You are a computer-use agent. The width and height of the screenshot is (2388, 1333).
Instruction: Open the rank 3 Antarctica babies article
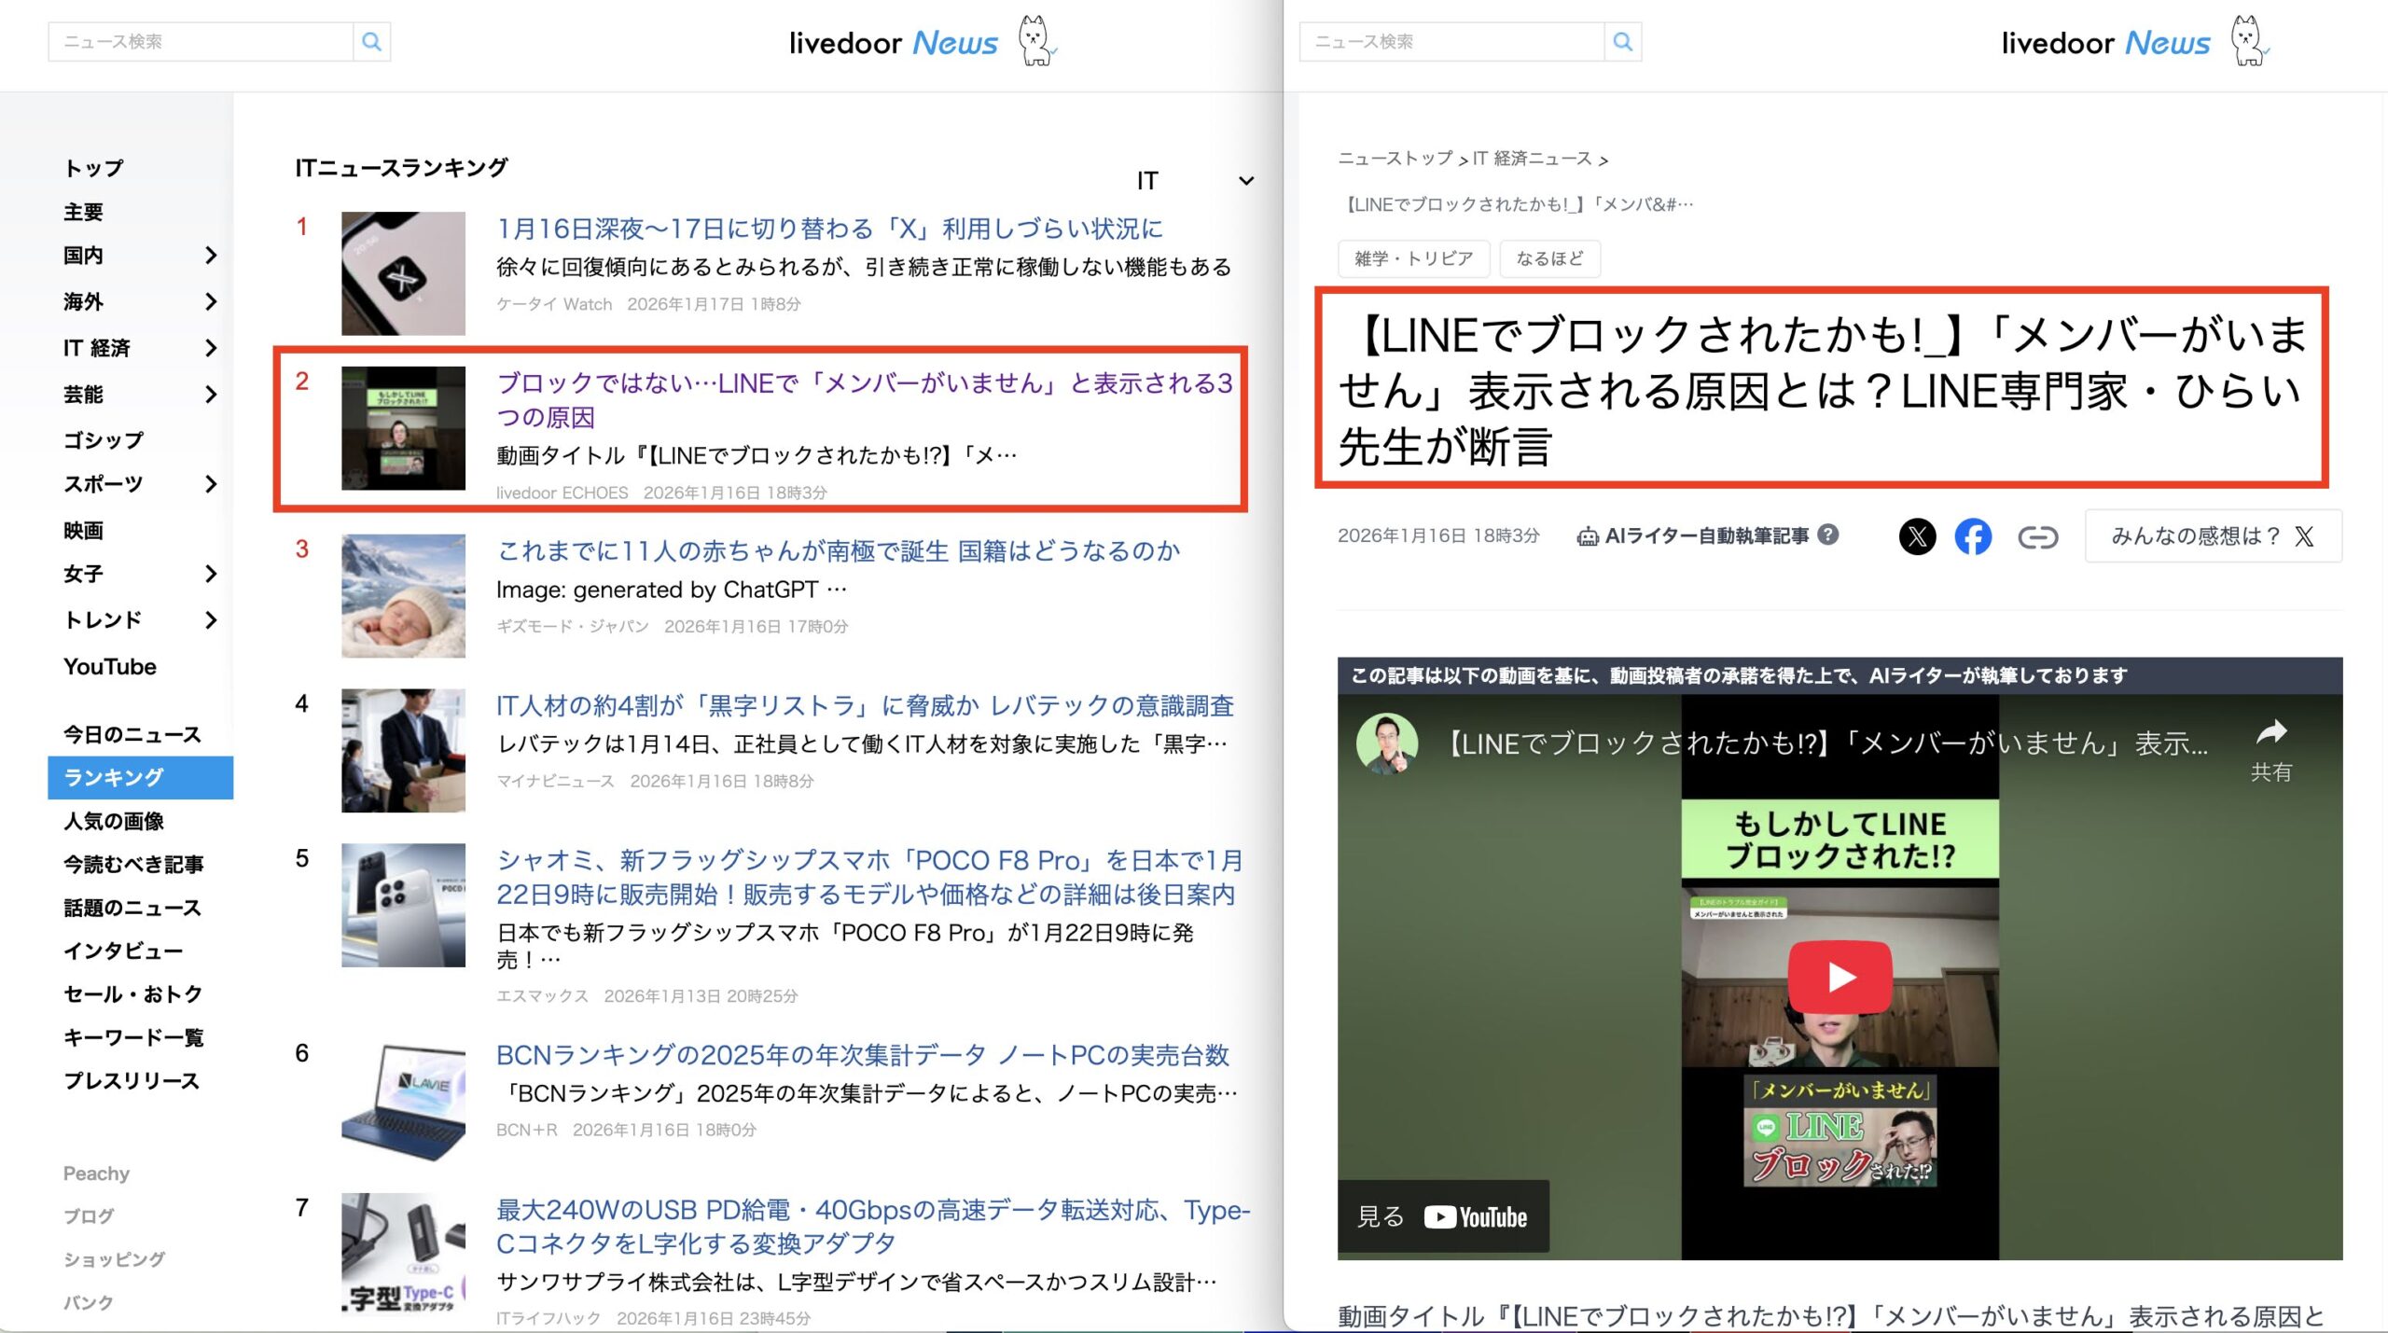click(x=838, y=551)
